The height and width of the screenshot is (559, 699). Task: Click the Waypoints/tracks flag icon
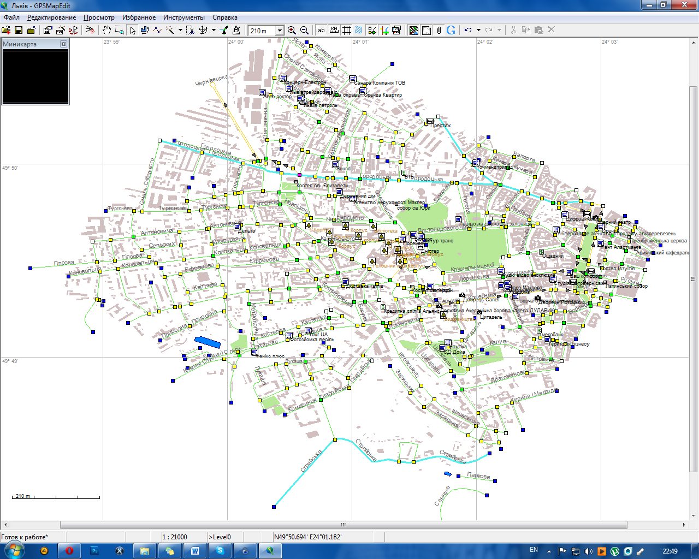(x=73, y=30)
